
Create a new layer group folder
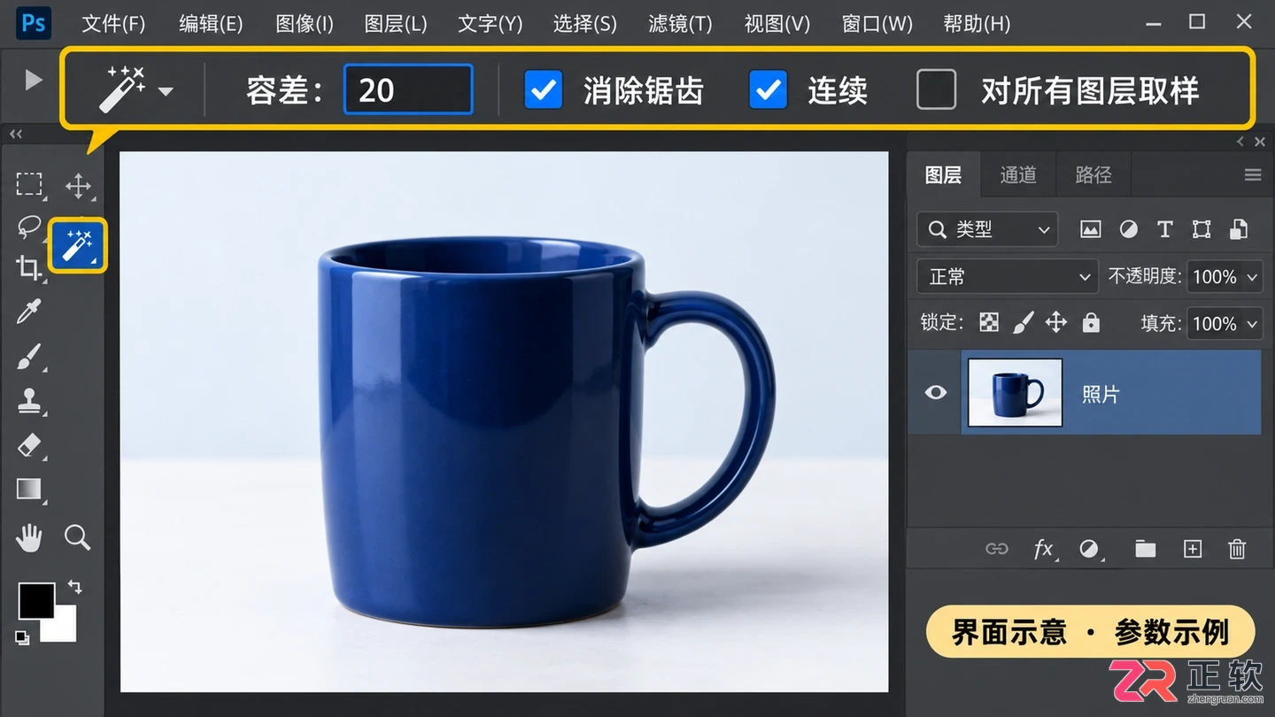pyautogui.click(x=1146, y=549)
